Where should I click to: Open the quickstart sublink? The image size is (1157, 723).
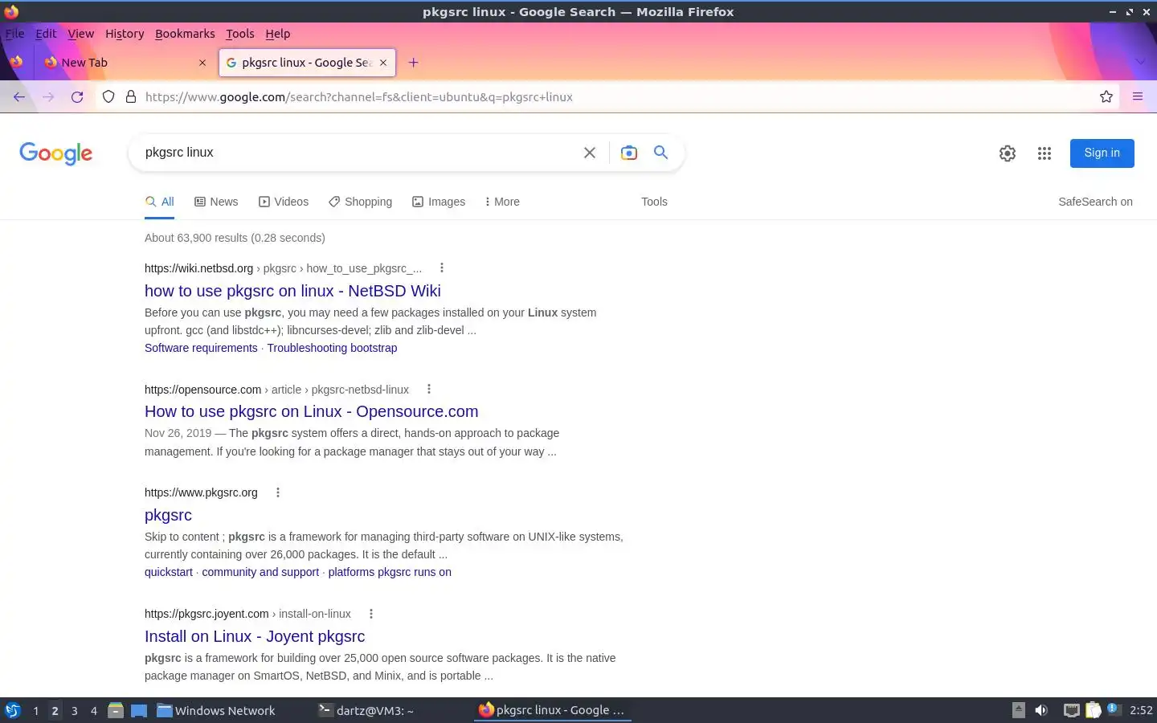coord(169,572)
